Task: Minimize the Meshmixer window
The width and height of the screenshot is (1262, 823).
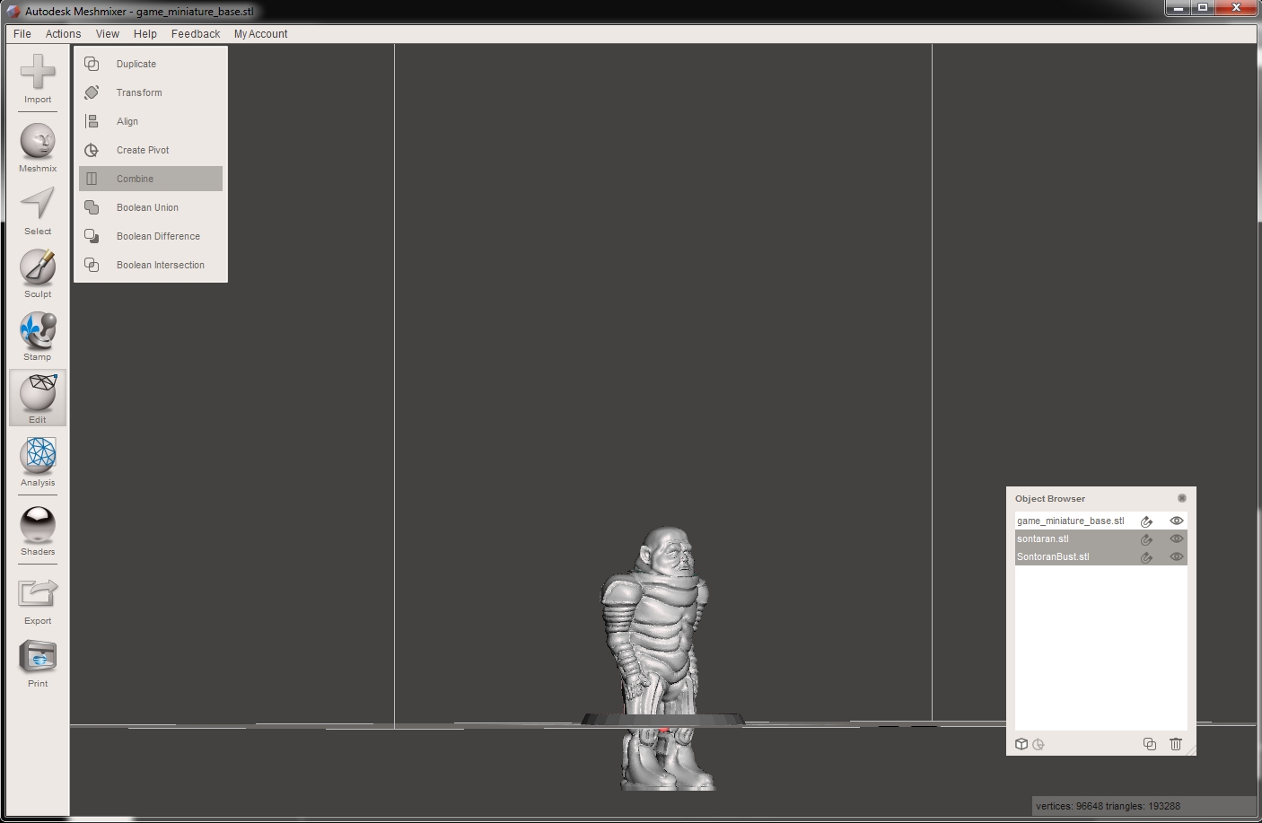Action: 1177,8
